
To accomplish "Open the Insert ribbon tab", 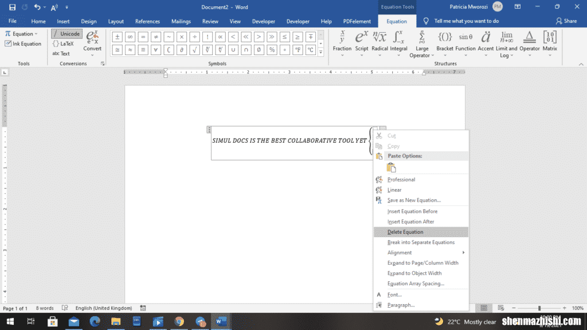I will coord(63,21).
